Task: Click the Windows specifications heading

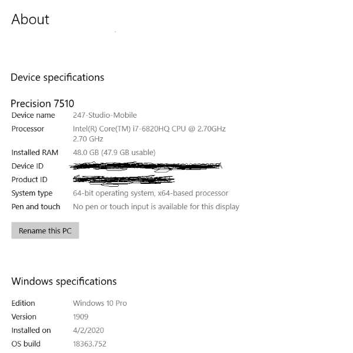Action: click(64, 282)
